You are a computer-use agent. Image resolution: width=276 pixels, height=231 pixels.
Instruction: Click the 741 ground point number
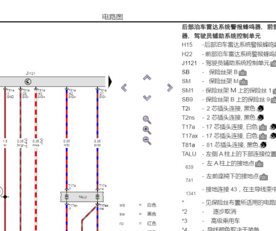pyautogui.click(x=189, y=180)
